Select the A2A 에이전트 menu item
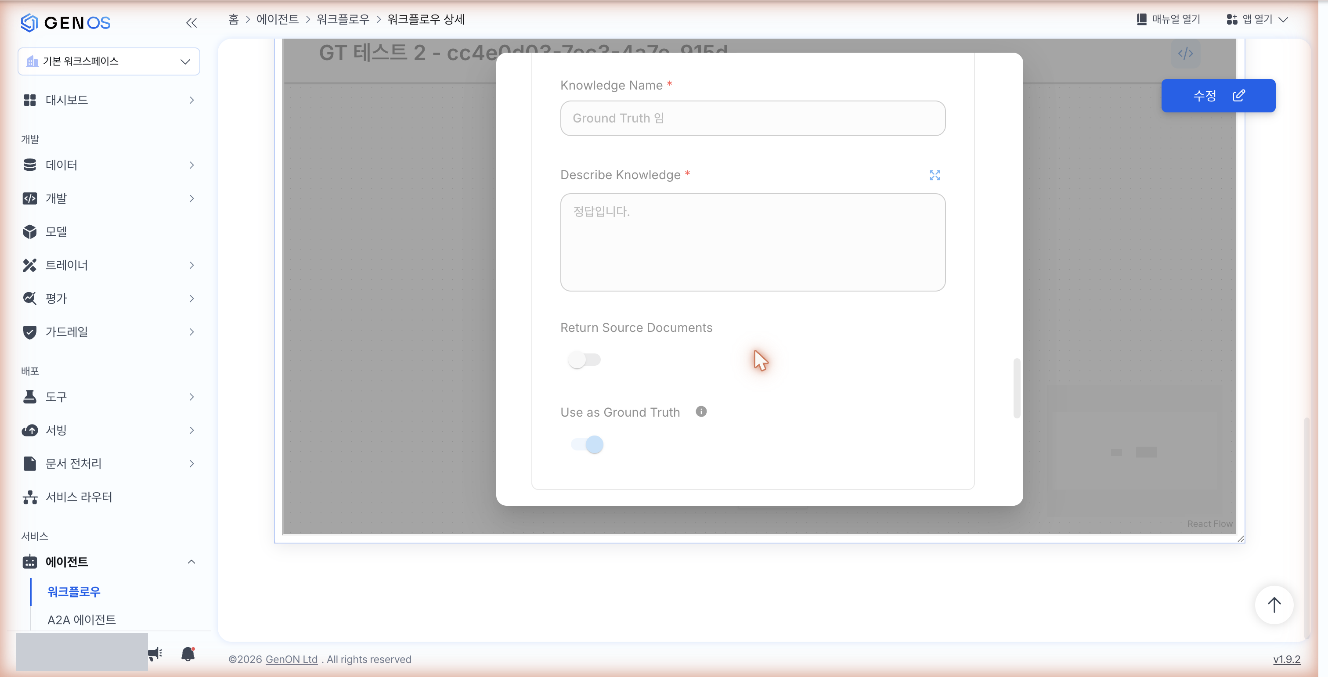1328x677 pixels. [81, 619]
